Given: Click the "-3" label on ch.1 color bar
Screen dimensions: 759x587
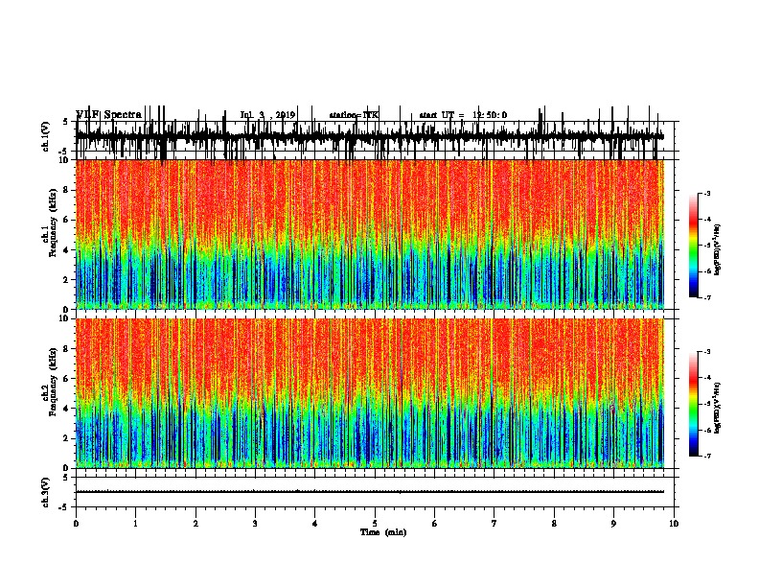Looking at the screenshot, I should (707, 193).
